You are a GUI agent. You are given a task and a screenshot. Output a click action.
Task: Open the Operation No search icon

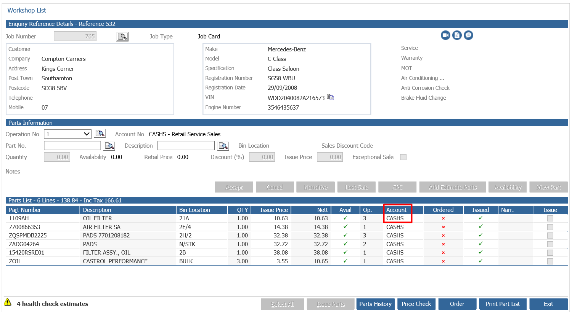(100, 134)
